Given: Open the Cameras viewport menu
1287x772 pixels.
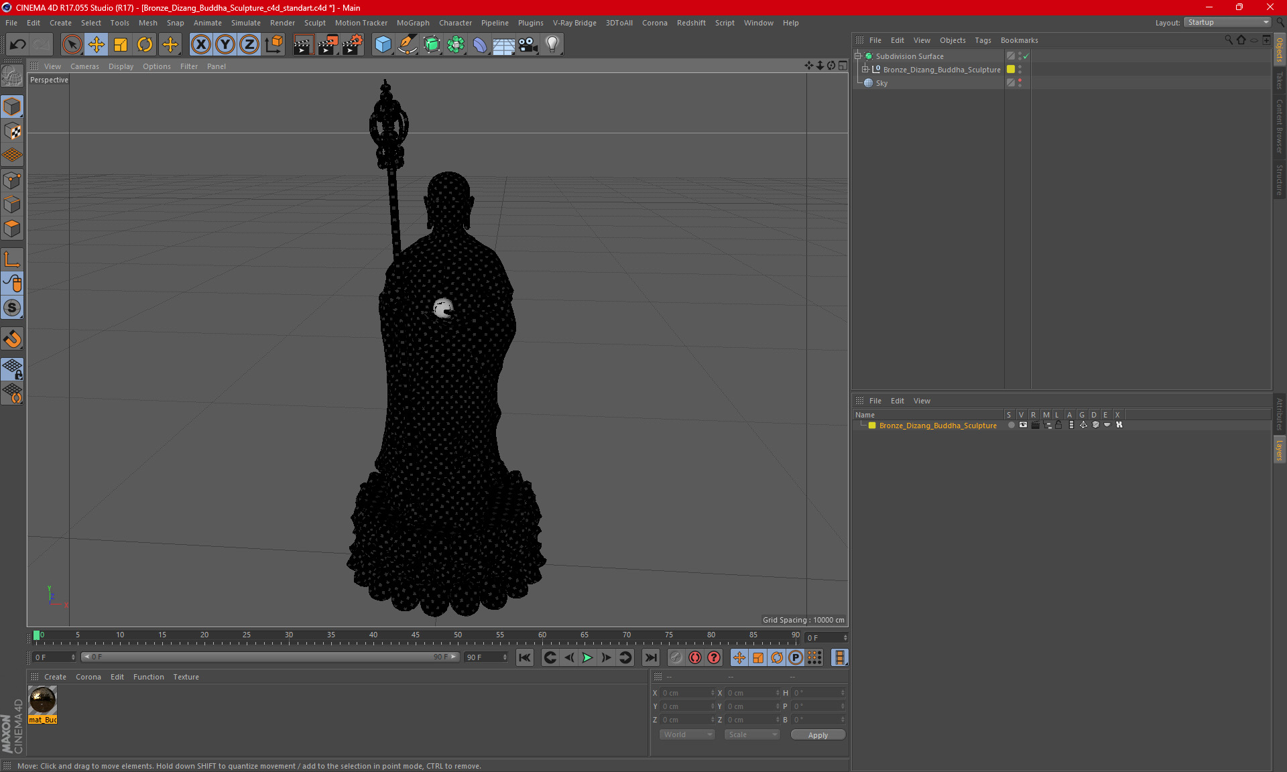Looking at the screenshot, I should click(x=84, y=66).
